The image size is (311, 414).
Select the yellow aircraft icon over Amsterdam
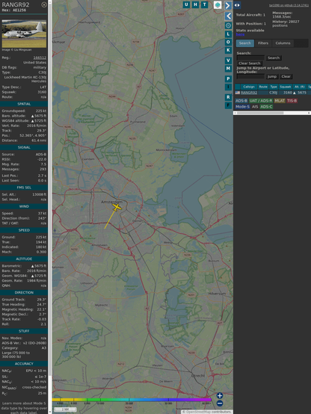(117, 207)
